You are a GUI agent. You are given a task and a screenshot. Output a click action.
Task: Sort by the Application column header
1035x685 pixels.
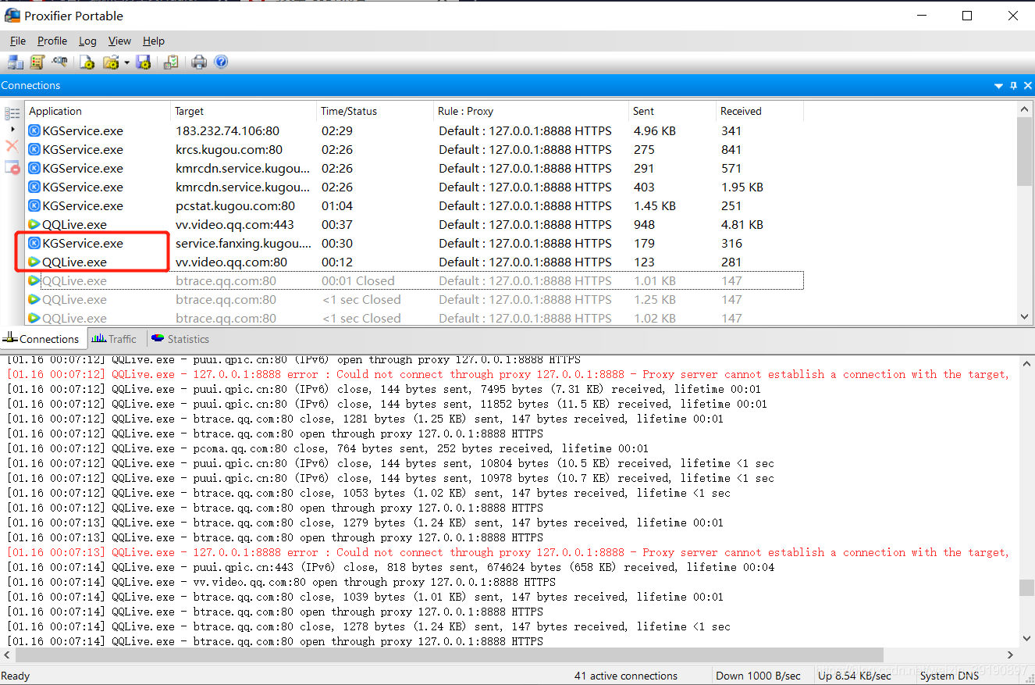click(x=98, y=111)
